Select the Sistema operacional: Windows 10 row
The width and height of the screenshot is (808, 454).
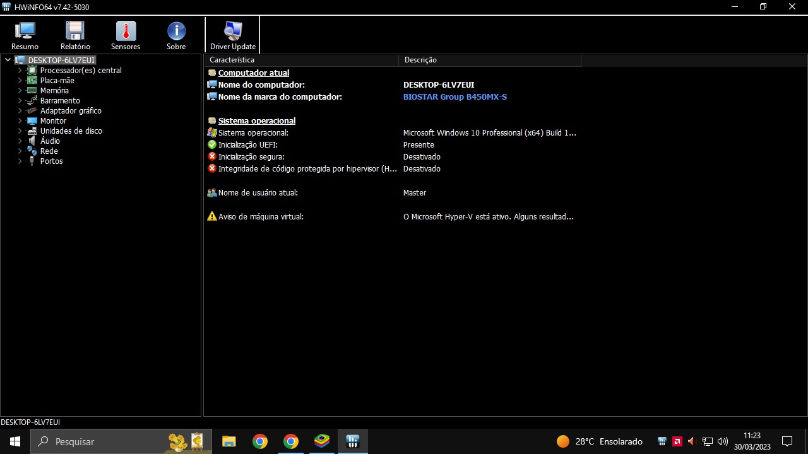(393, 133)
